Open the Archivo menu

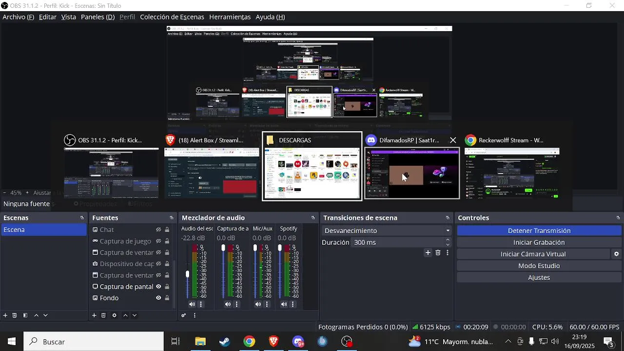[18, 17]
